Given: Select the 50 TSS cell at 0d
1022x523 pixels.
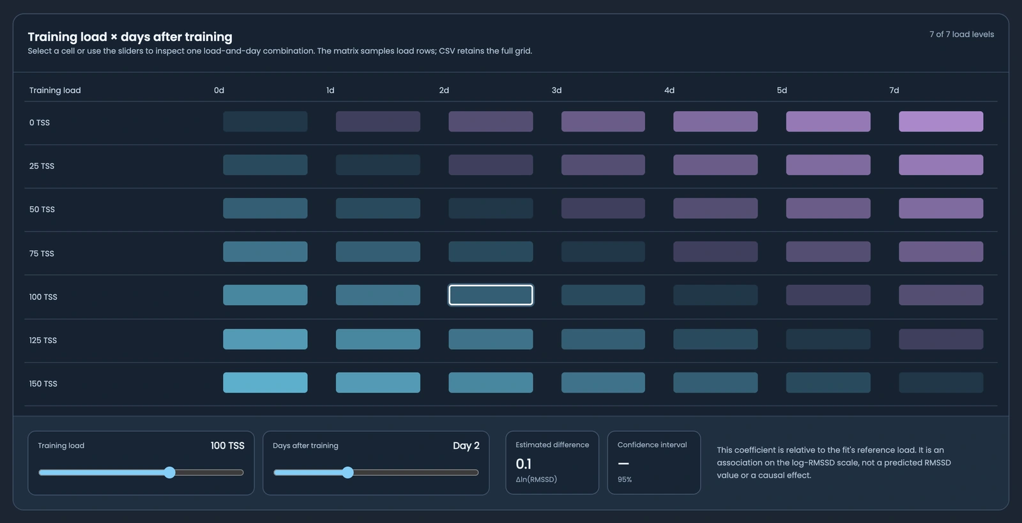Looking at the screenshot, I should pyautogui.click(x=265, y=208).
